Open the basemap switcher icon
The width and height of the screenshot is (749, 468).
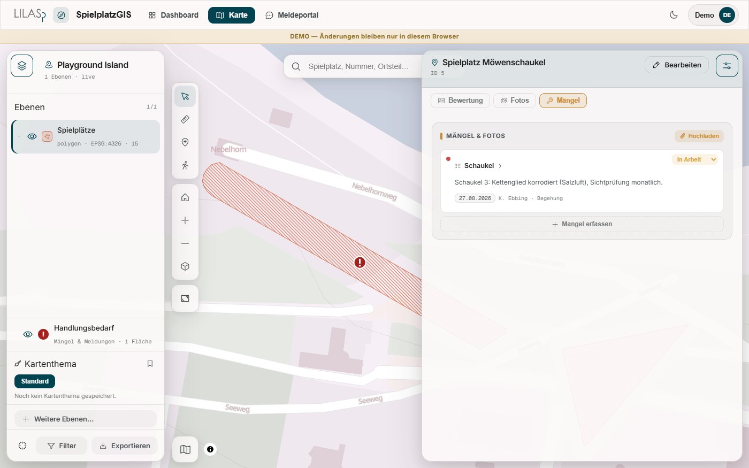click(x=185, y=449)
